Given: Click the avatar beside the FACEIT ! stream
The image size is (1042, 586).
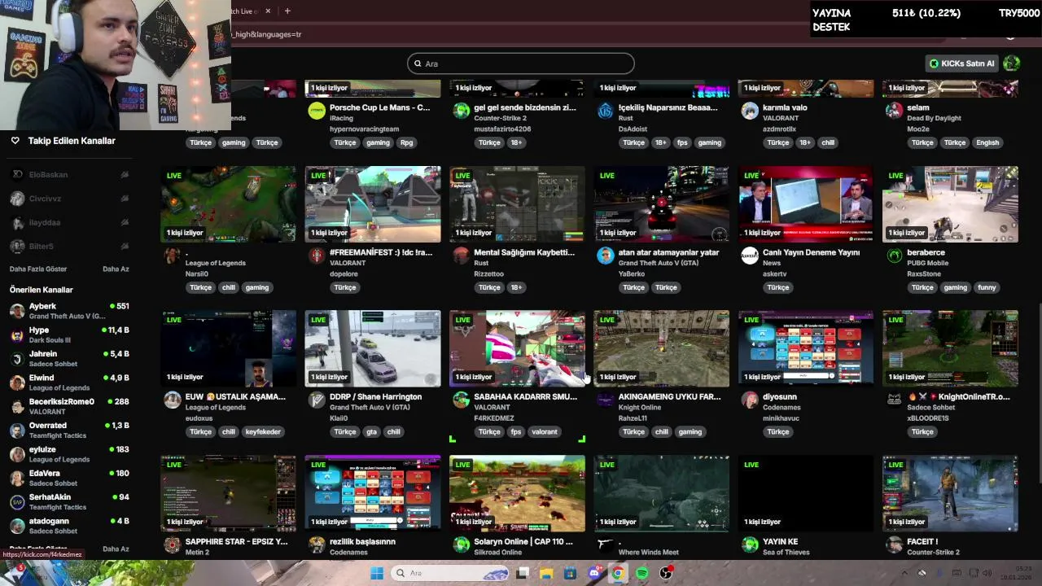Looking at the screenshot, I should coord(894,544).
